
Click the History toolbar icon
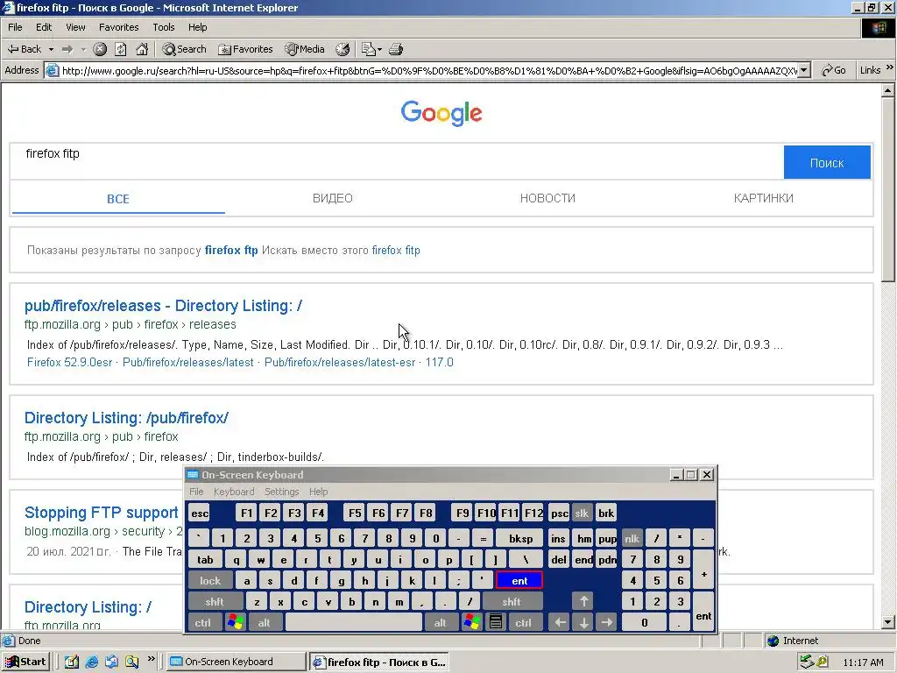(343, 49)
